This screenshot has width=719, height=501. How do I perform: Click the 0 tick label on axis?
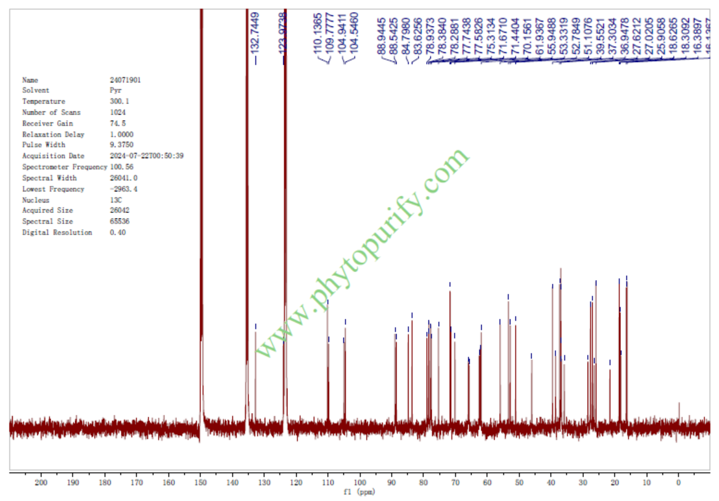[x=678, y=483]
